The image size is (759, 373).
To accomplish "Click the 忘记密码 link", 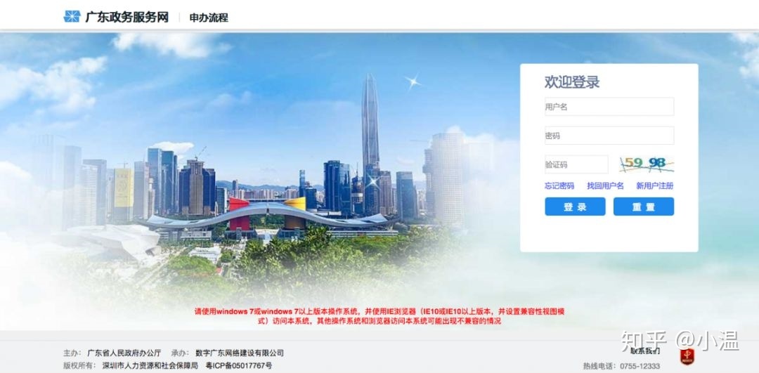I will click(559, 185).
